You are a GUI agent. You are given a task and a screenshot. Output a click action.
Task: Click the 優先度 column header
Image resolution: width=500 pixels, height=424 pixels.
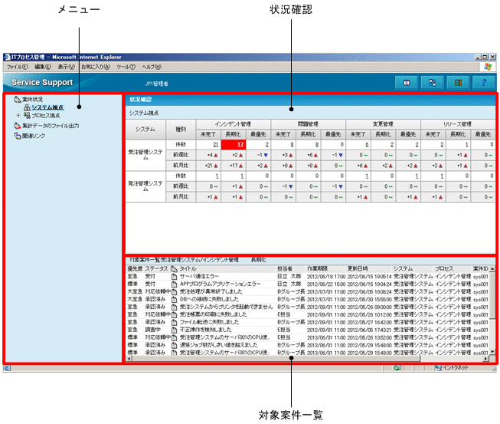[x=135, y=269]
